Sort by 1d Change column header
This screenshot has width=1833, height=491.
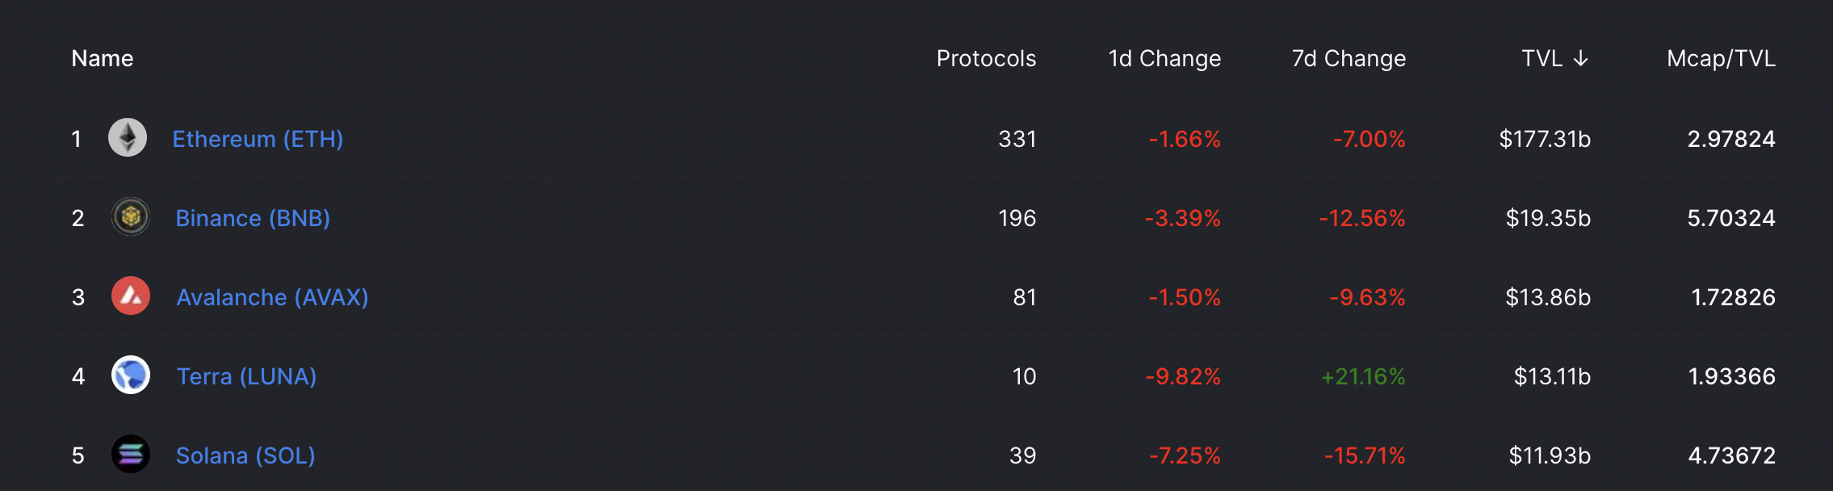pos(1164,58)
